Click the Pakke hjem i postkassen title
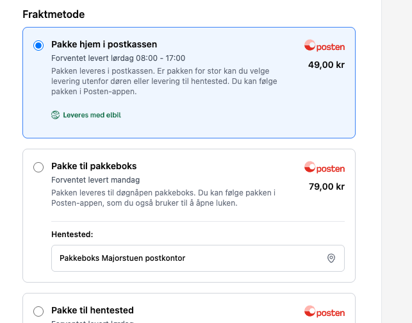 (x=104, y=44)
